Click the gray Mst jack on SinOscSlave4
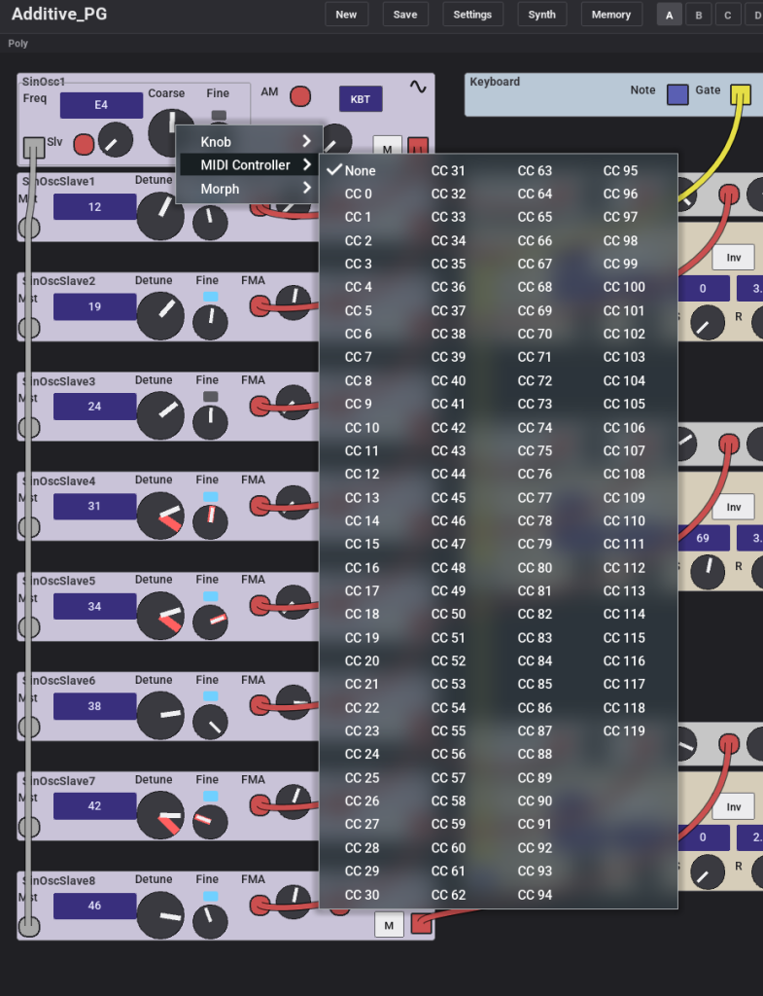Screen dimensions: 763x996 click(x=29, y=527)
